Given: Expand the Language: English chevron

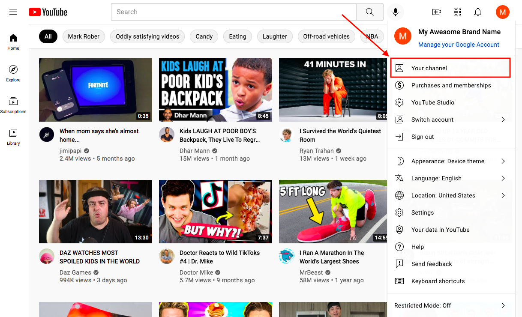Looking at the screenshot, I should tap(503, 178).
